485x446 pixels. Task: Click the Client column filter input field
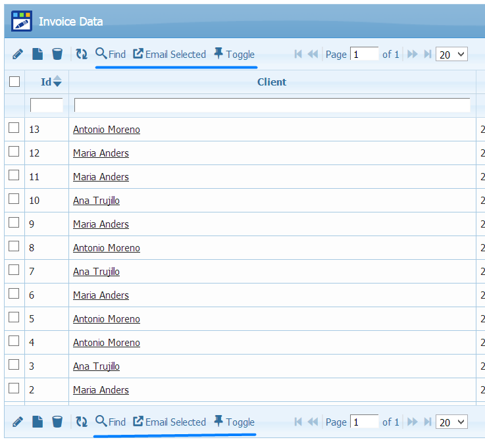[x=272, y=105]
